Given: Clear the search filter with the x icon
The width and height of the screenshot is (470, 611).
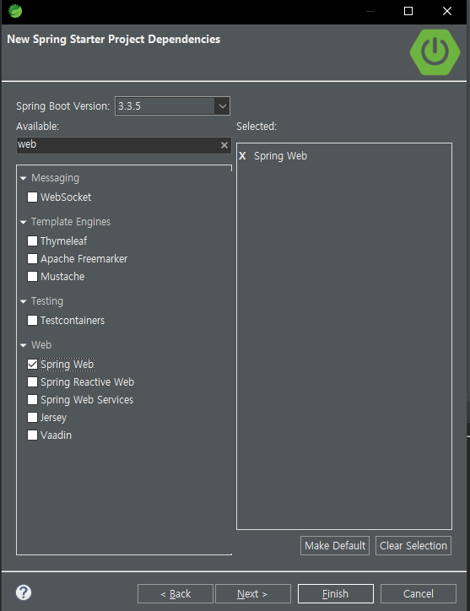Looking at the screenshot, I should tap(224, 145).
